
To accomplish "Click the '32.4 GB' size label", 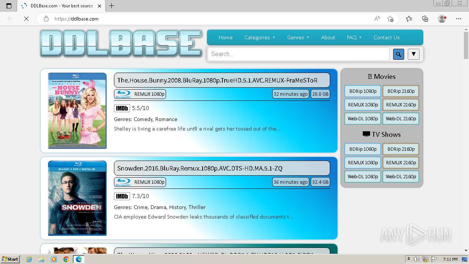I will click(320, 182).
